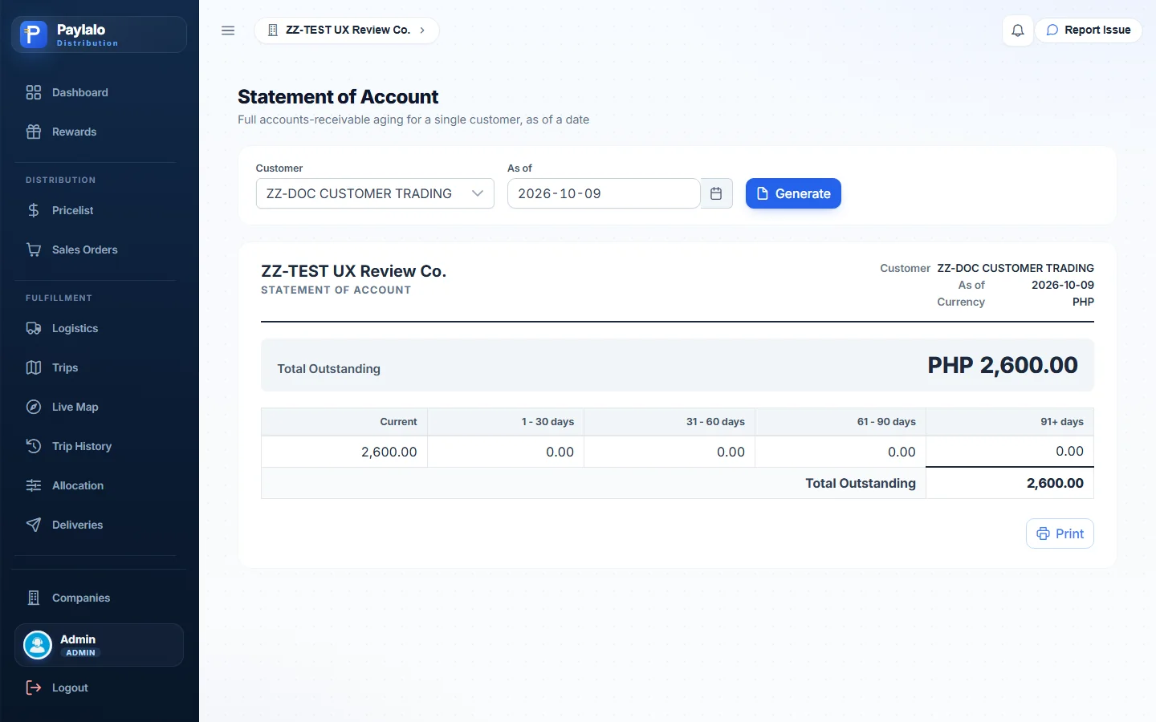The height and width of the screenshot is (722, 1156).
Task: Click the Logout arrow icon
Action: [34, 688]
